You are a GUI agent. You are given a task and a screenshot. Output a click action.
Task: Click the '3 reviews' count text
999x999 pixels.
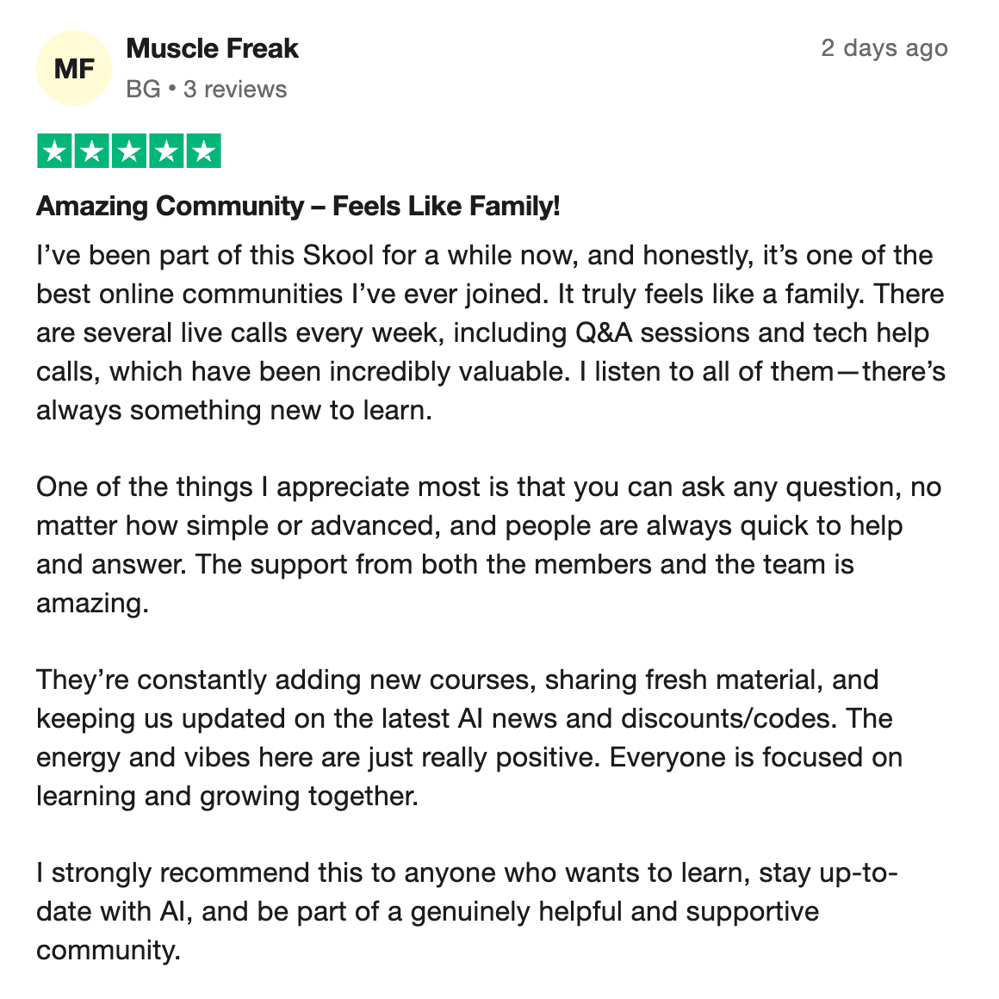click(235, 90)
